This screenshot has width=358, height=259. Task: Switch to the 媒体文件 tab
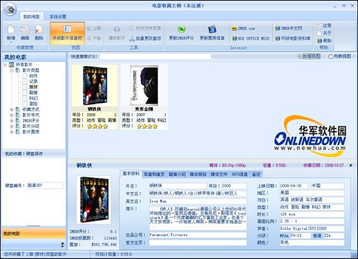coord(219,174)
